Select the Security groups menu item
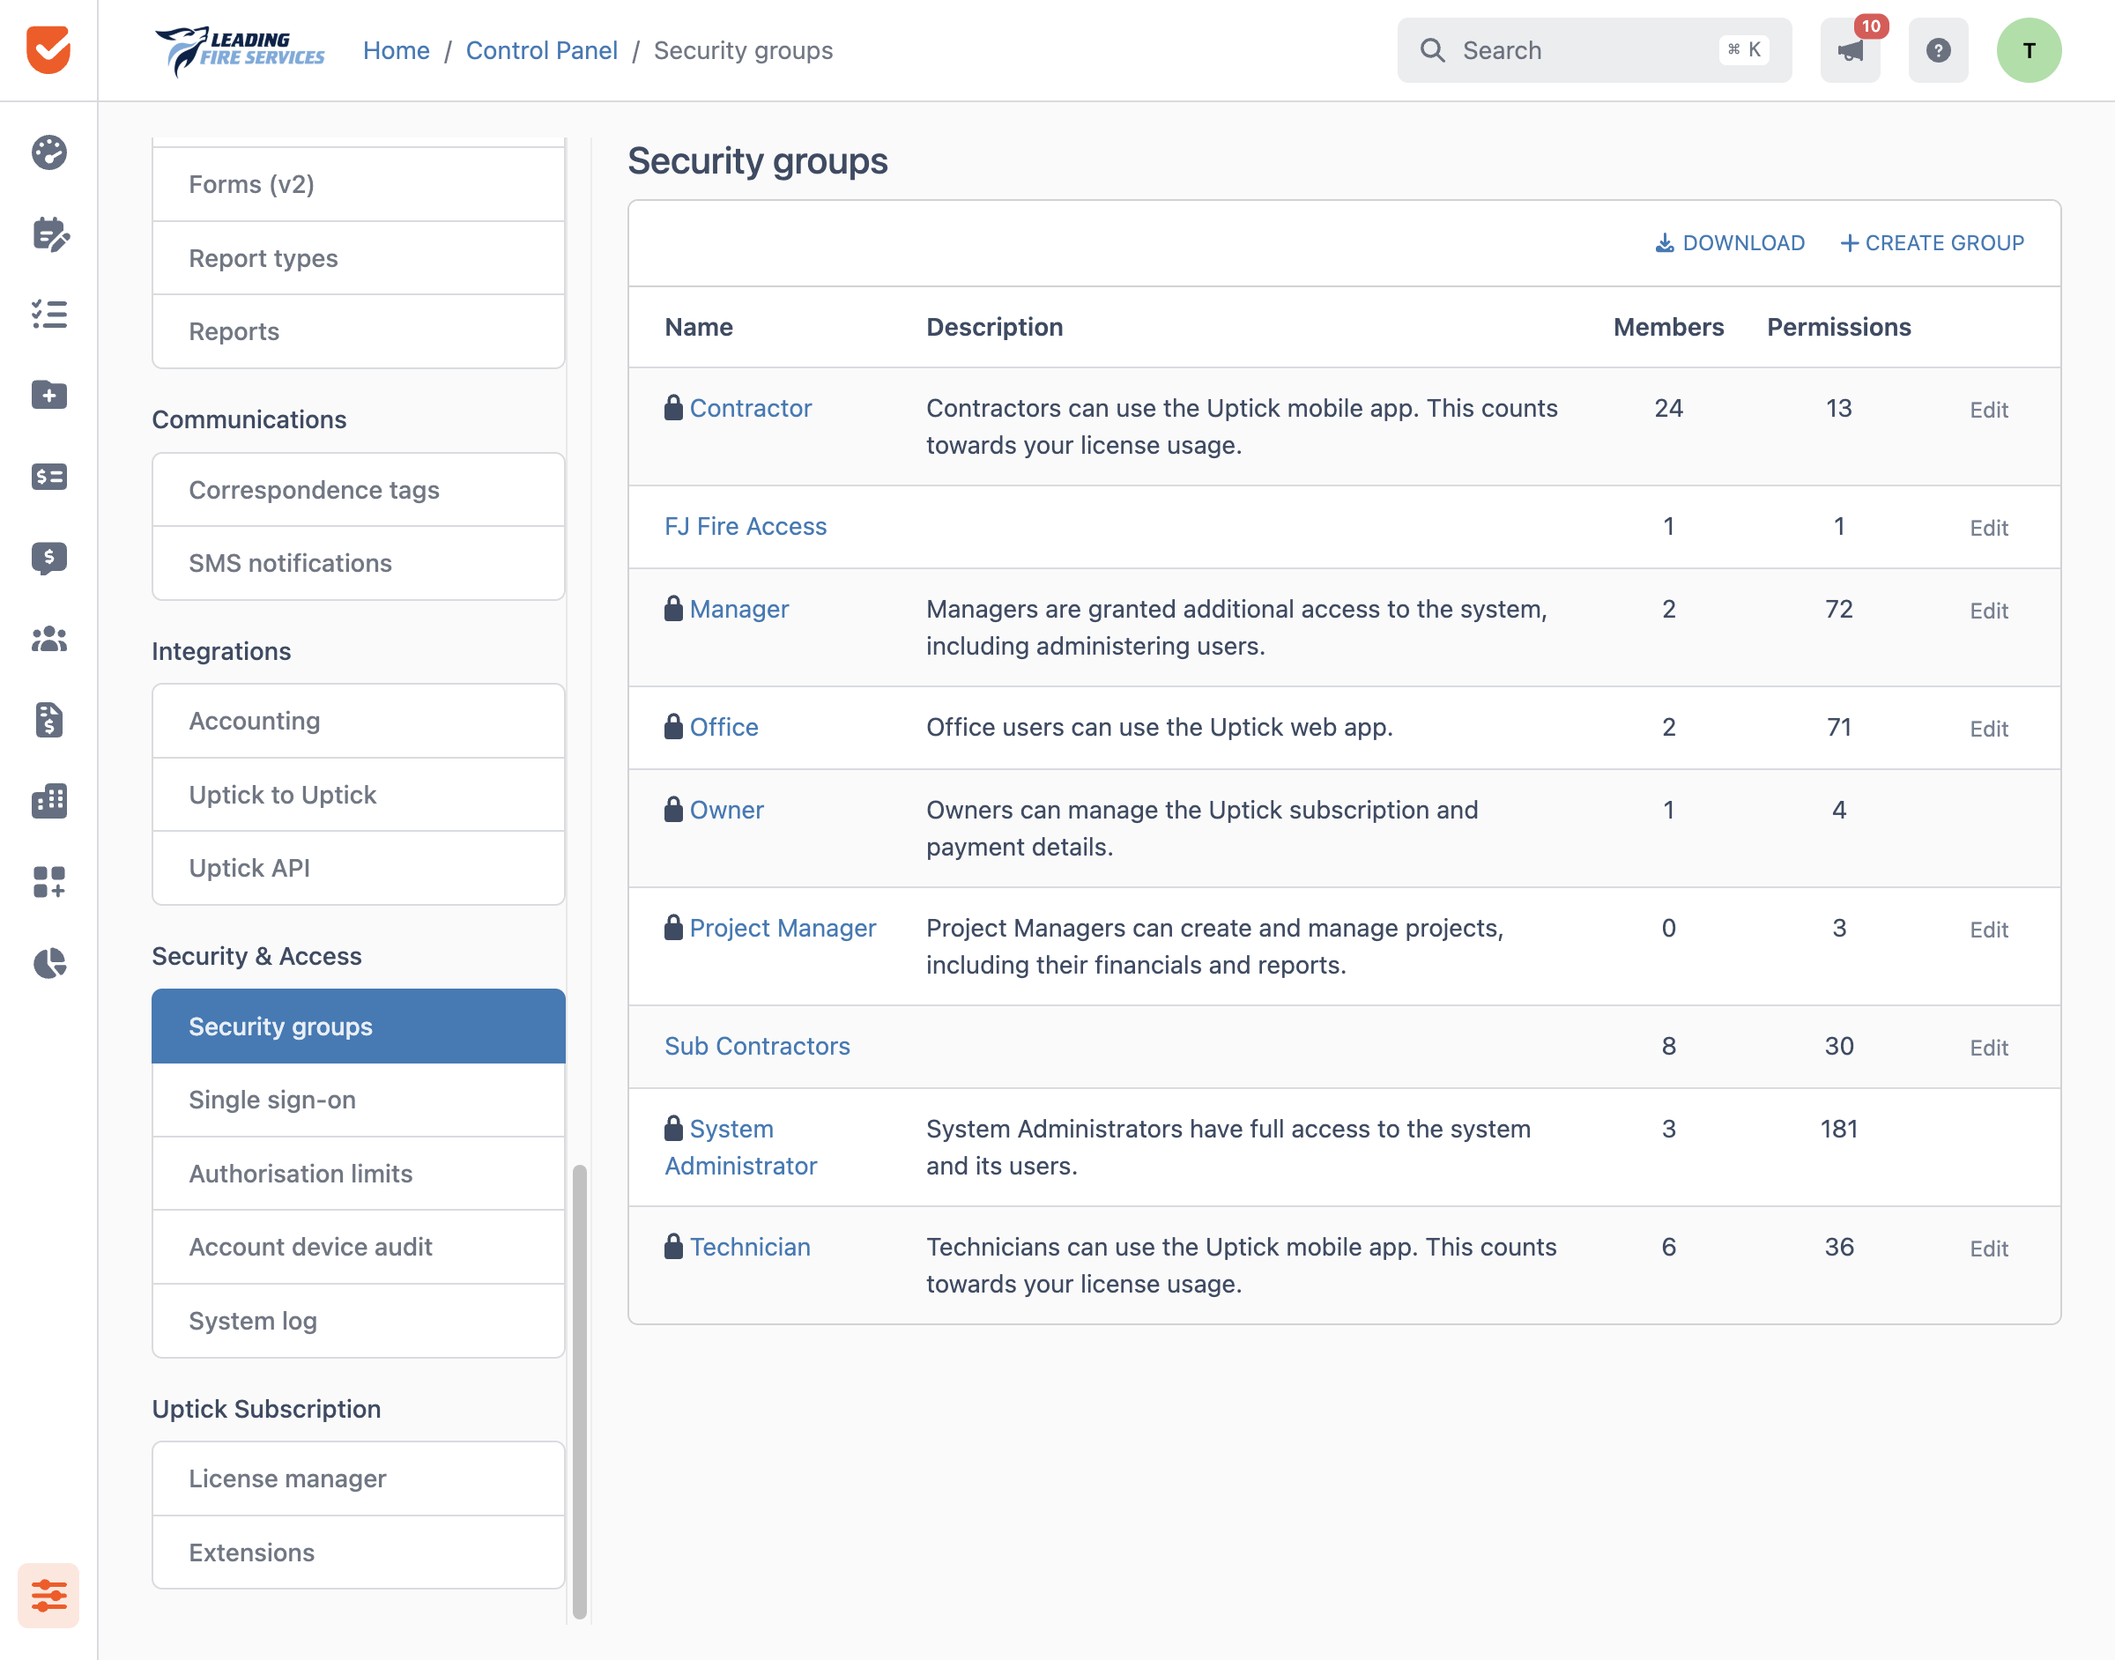Viewport: 2115px width, 1660px height. point(359,1026)
